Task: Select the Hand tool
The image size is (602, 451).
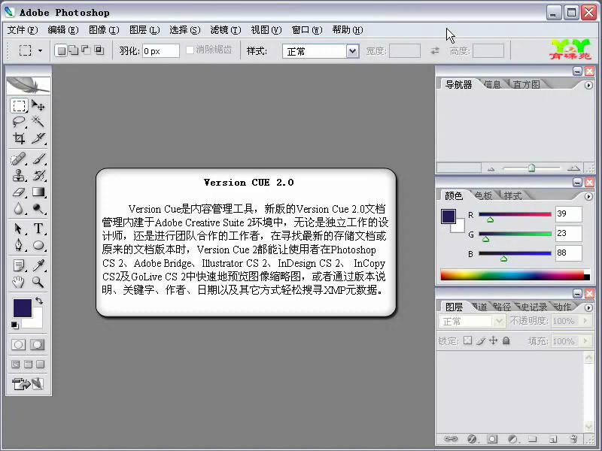Action: (19, 282)
